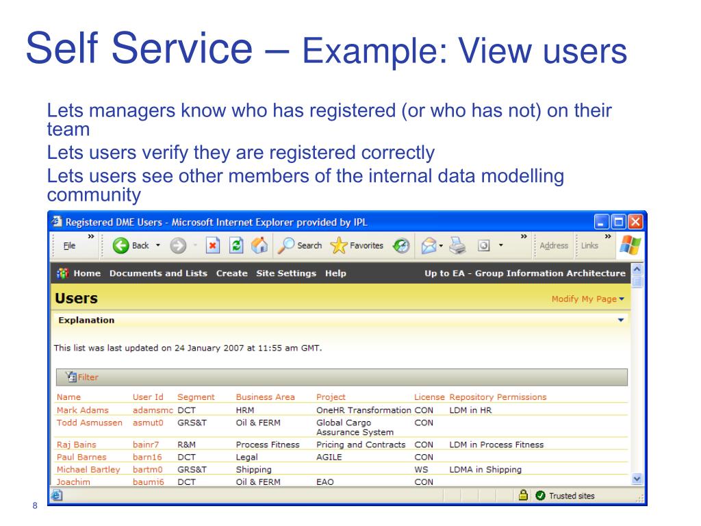Open the Back button history dropdown arrow
Viewport: 701px width, 526px height.
click(158, 246)
